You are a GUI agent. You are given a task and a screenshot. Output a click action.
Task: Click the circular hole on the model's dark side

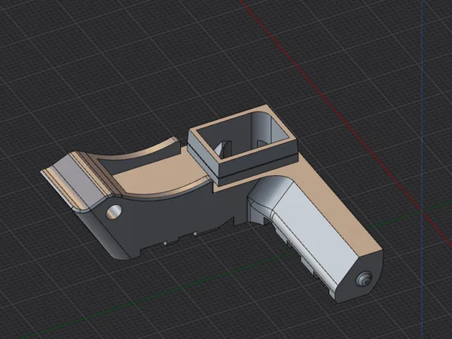(x=114, y=212)
